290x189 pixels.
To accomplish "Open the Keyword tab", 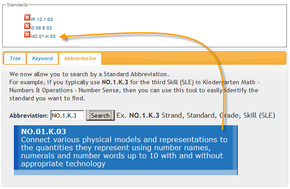I will point(42,58).
